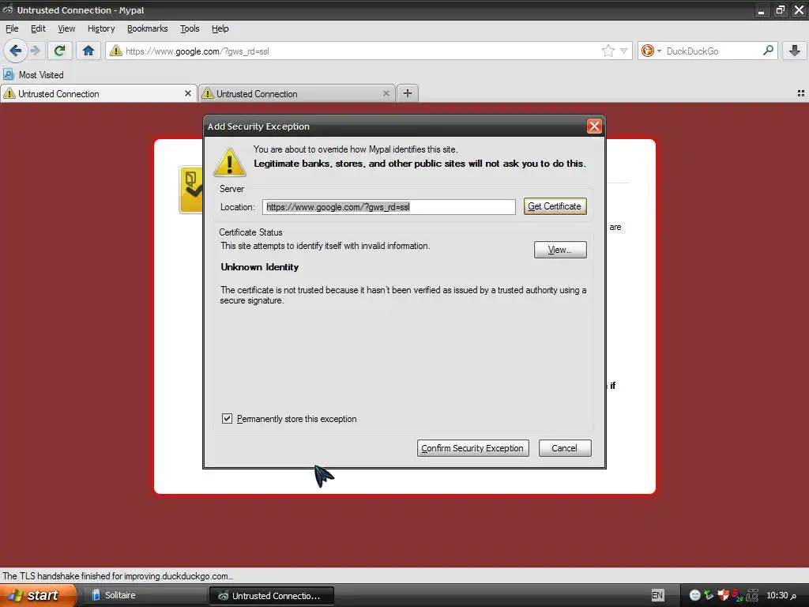Click the Location URL field
809x607 pixels.
click(389, 207)
